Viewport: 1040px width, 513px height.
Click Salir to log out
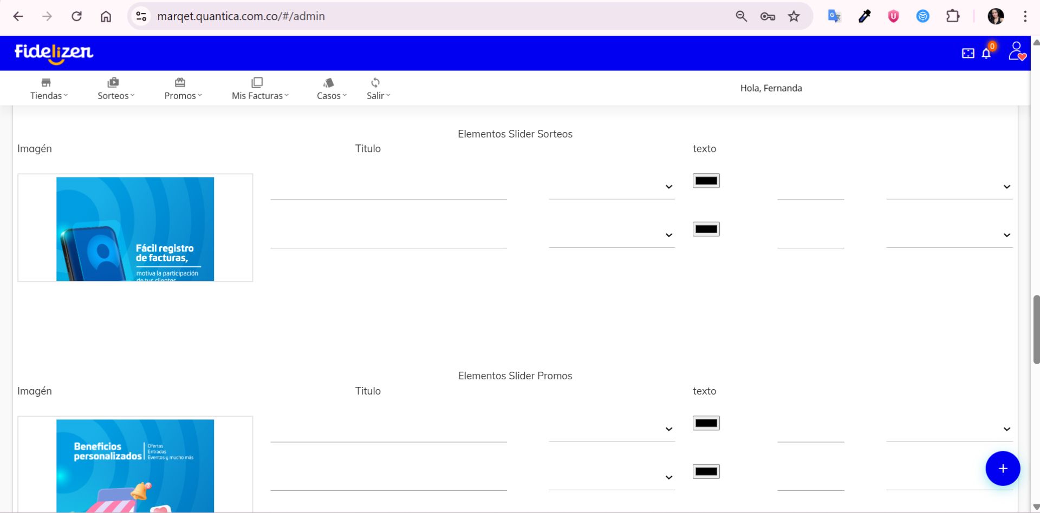pos(378,89)
